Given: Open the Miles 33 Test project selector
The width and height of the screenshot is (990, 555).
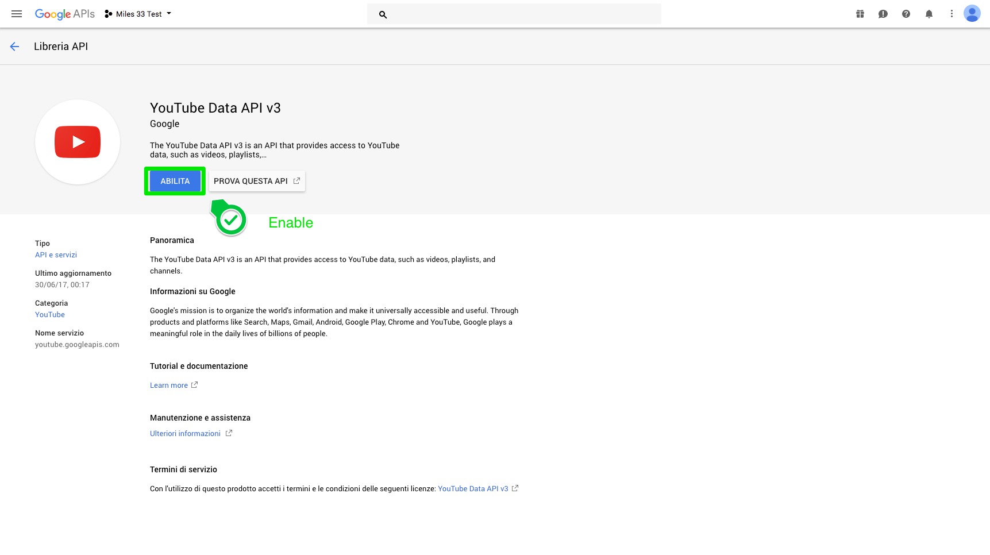Looking at the screenshot, I should pyautogui.click(x=138, y=14).
